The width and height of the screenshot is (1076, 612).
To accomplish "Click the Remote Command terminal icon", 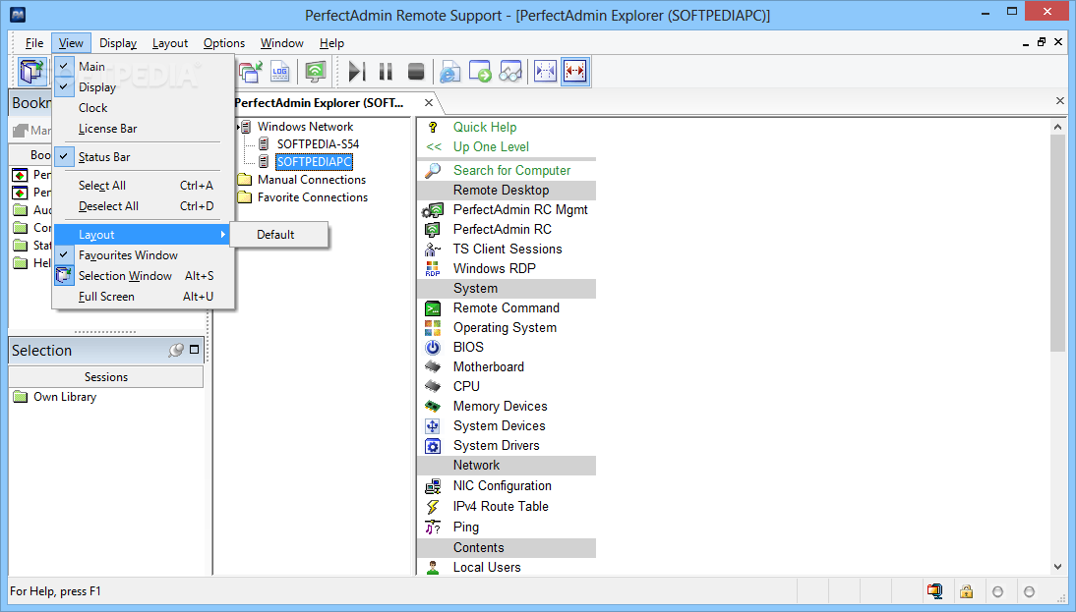I will 433,308.
